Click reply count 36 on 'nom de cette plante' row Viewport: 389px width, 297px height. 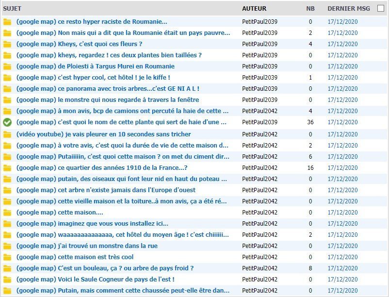click(x=310, y=122)
